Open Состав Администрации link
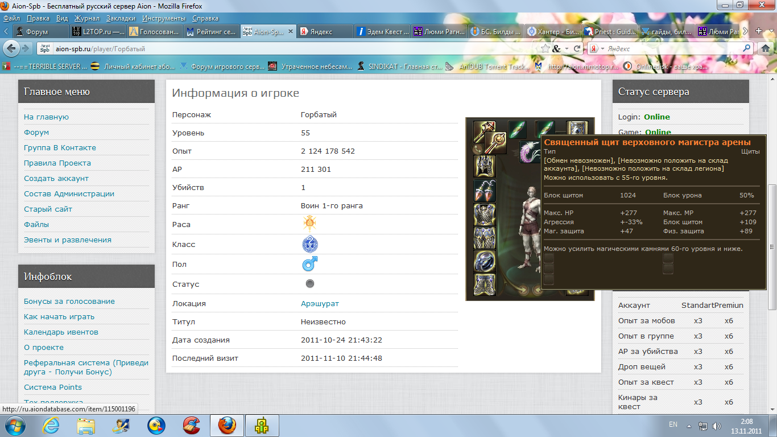The image size is (777, 437). (x=69, y=193)
